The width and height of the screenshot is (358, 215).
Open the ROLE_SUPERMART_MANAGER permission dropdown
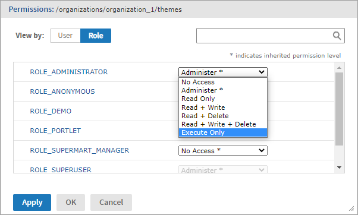click(223, 151)
